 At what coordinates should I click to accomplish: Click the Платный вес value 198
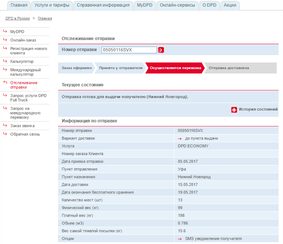click(x=181, y=216)
